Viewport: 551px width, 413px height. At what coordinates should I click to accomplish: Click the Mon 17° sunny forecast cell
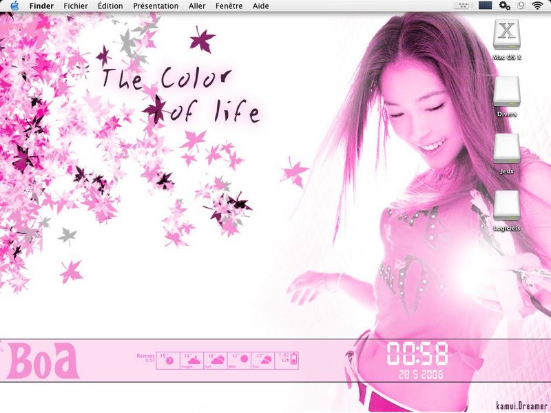239,360
